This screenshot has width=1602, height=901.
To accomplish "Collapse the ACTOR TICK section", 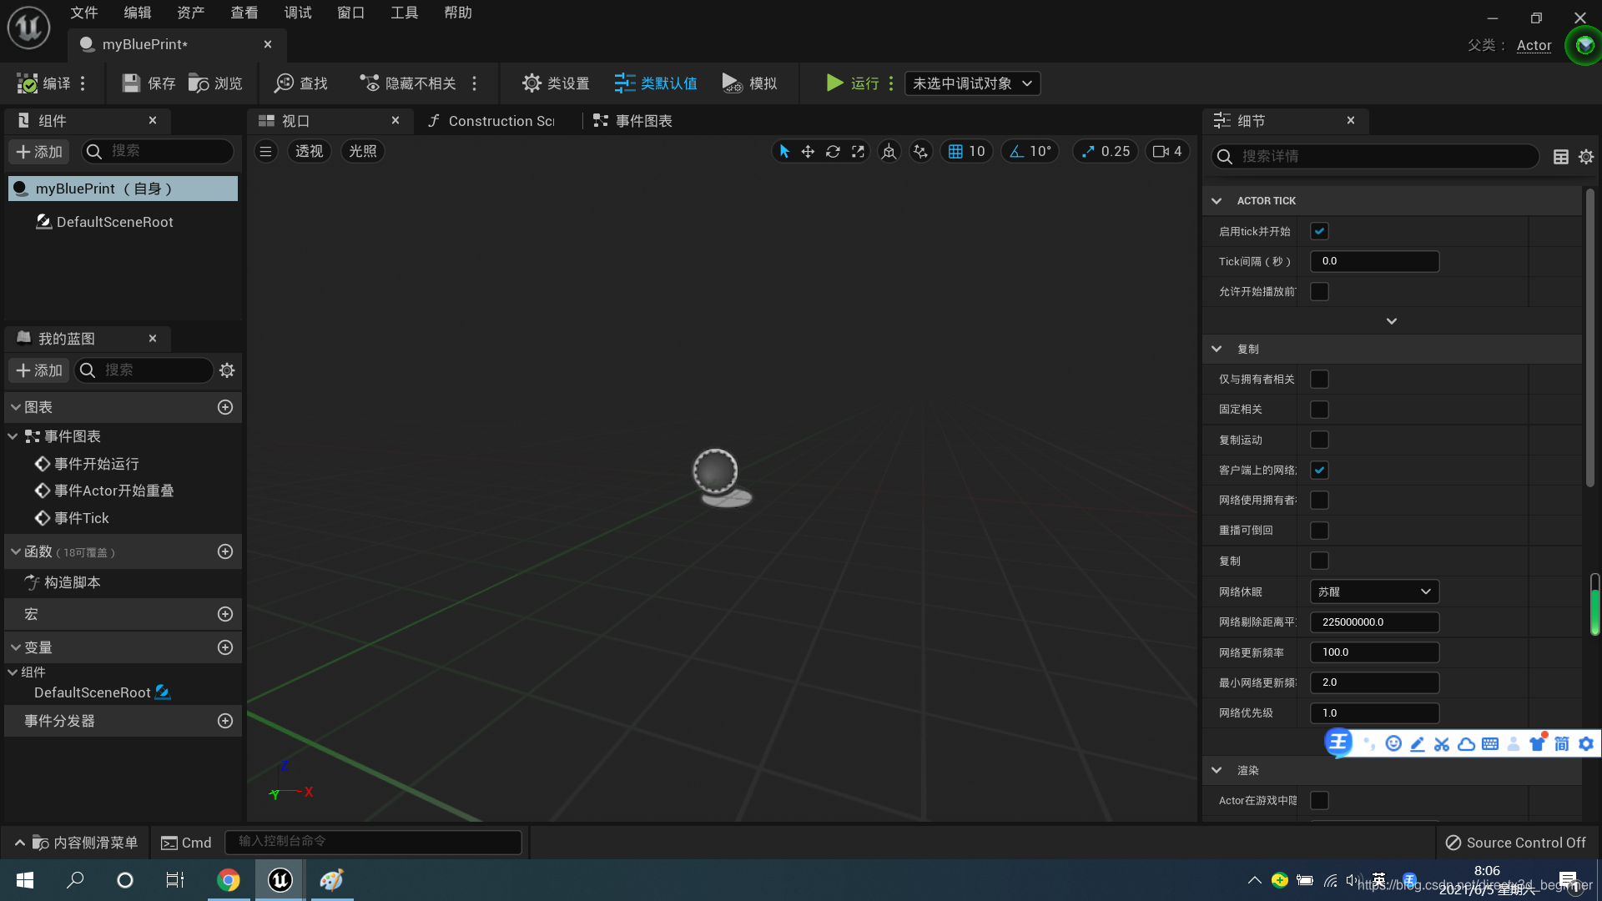I will pyautogui.click(x=1217, y=201).
